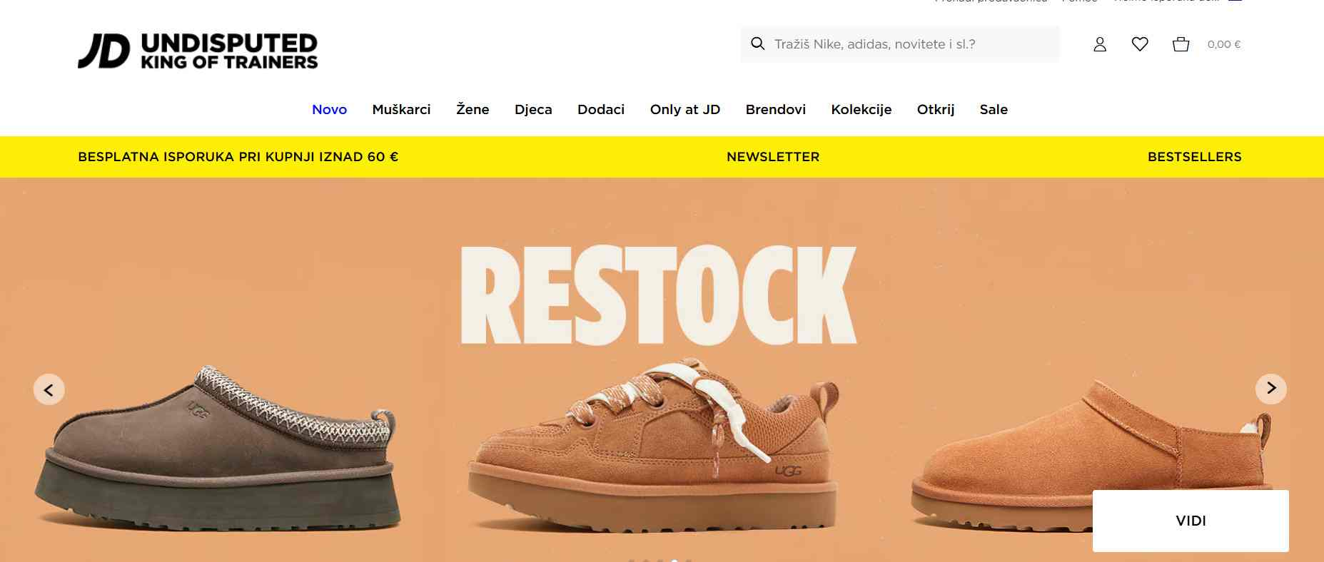The width and height of the screenshot is (1324, 562).
Task: Open the BESTSELLERS link
Action: coord(1195,157)
